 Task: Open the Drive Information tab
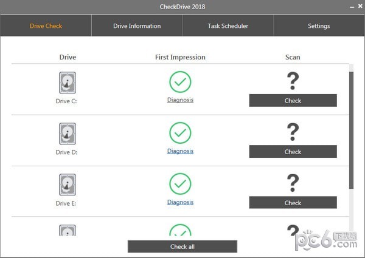(x=137, y=26)
